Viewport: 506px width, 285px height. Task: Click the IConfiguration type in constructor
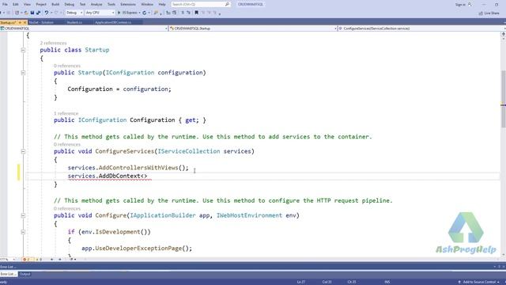point(130,72)
